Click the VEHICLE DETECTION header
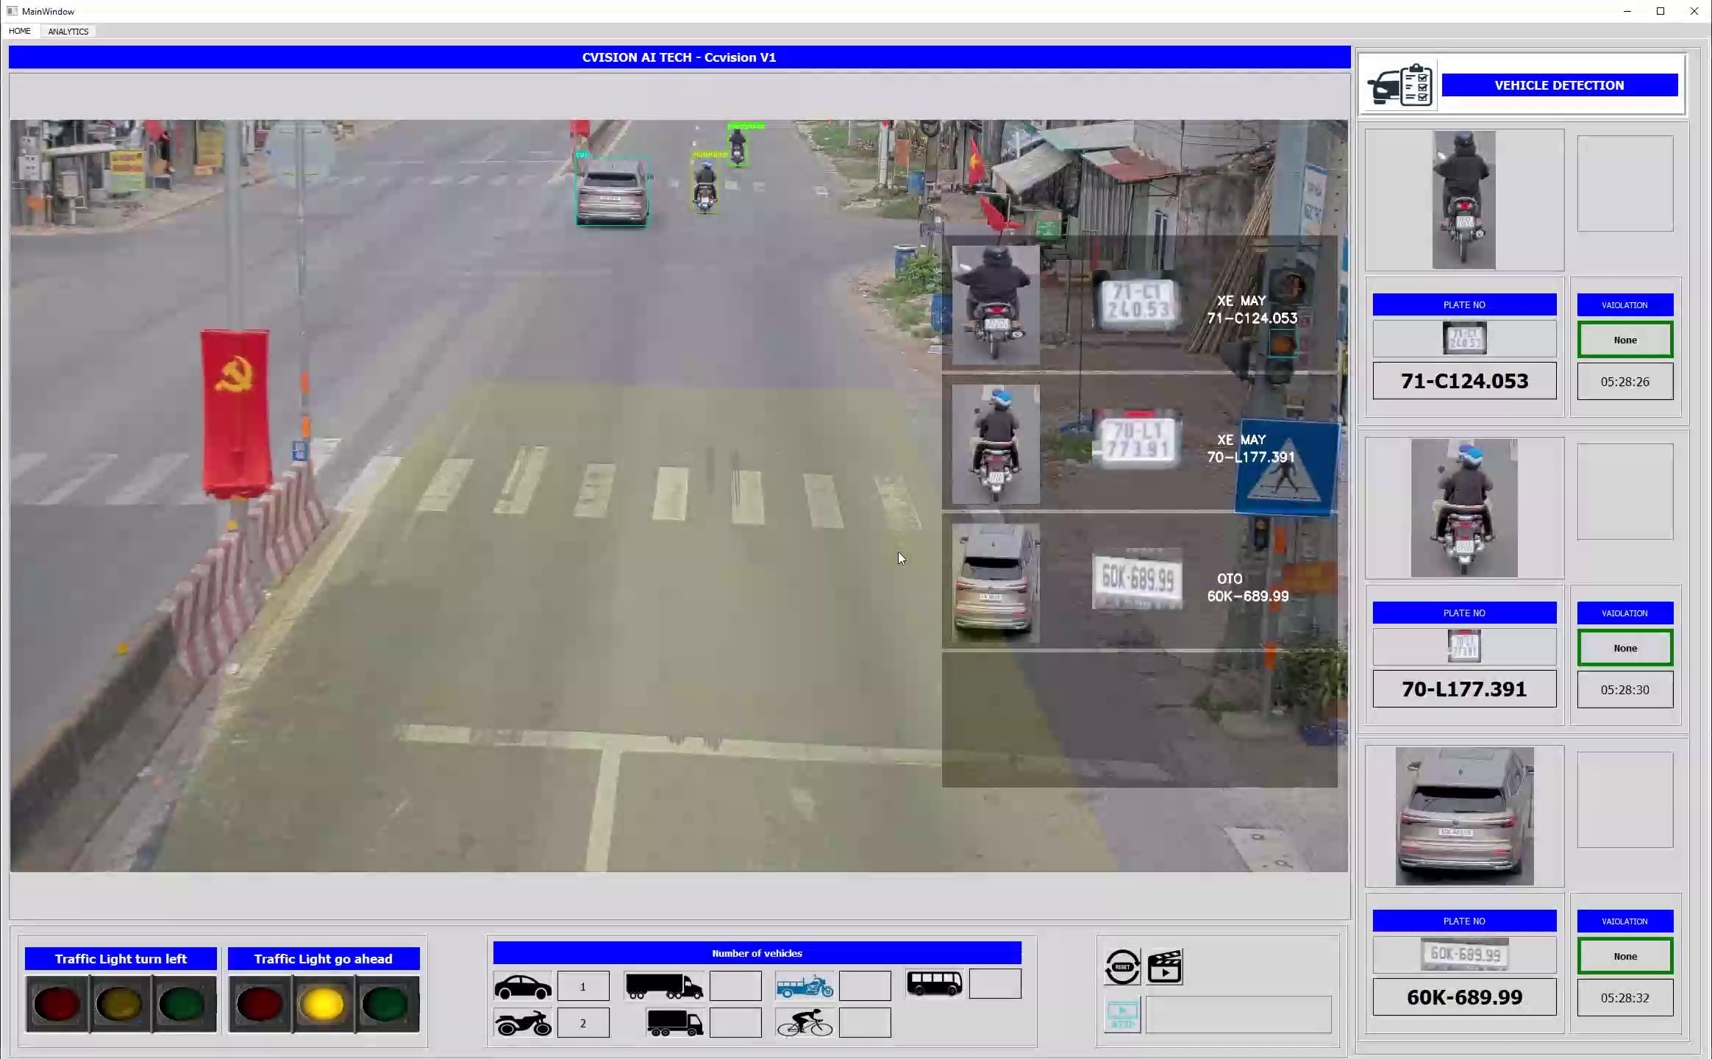1712x1059 pixels. 1559,85
